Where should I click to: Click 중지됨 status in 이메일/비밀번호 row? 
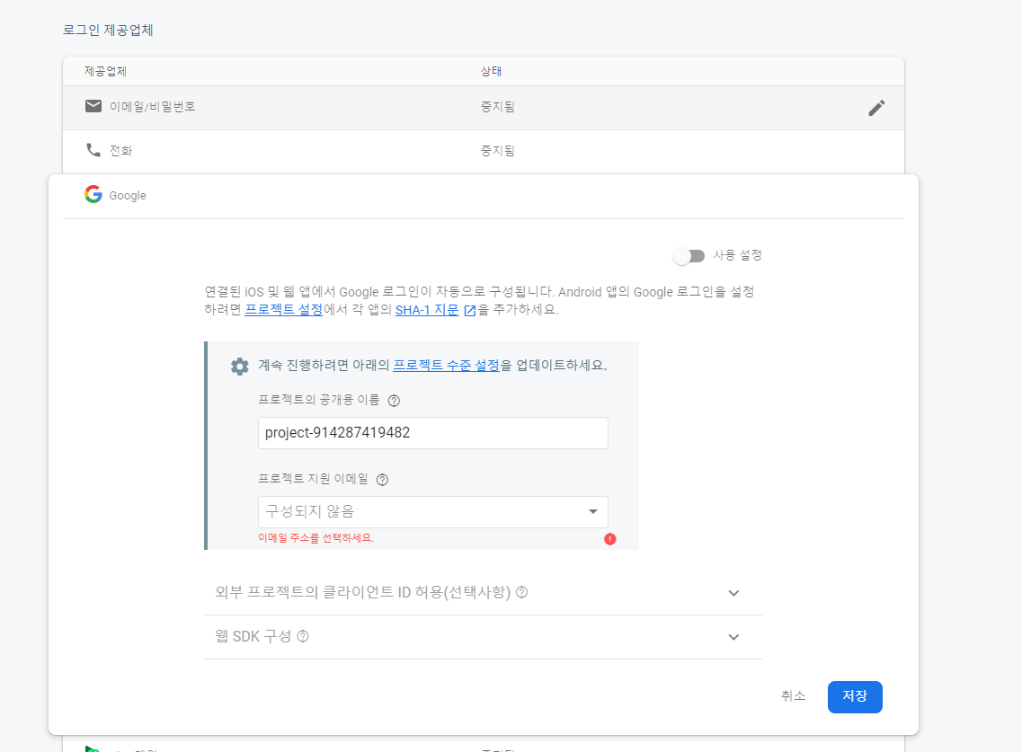coord(497,107)
